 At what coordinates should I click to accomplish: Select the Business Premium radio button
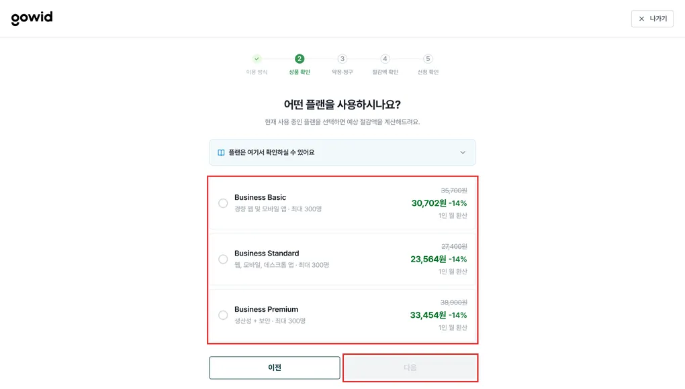[223, 315]
